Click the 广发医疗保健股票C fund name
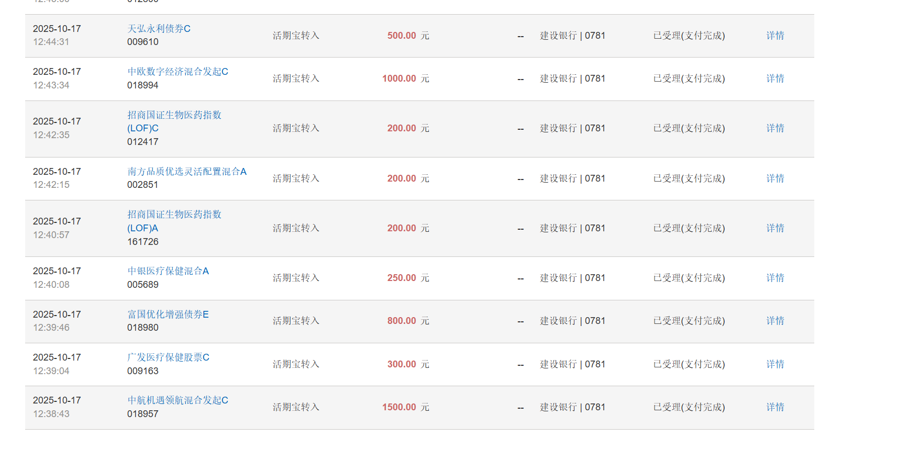 click(x=168, y=357)
